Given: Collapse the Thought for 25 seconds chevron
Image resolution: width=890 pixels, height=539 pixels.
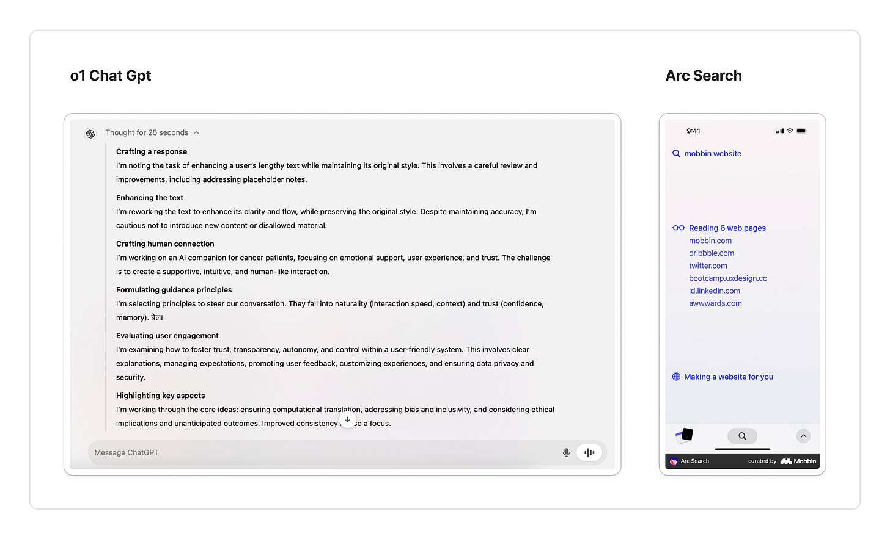Looking at the screenshot, I should coord(196,133).
